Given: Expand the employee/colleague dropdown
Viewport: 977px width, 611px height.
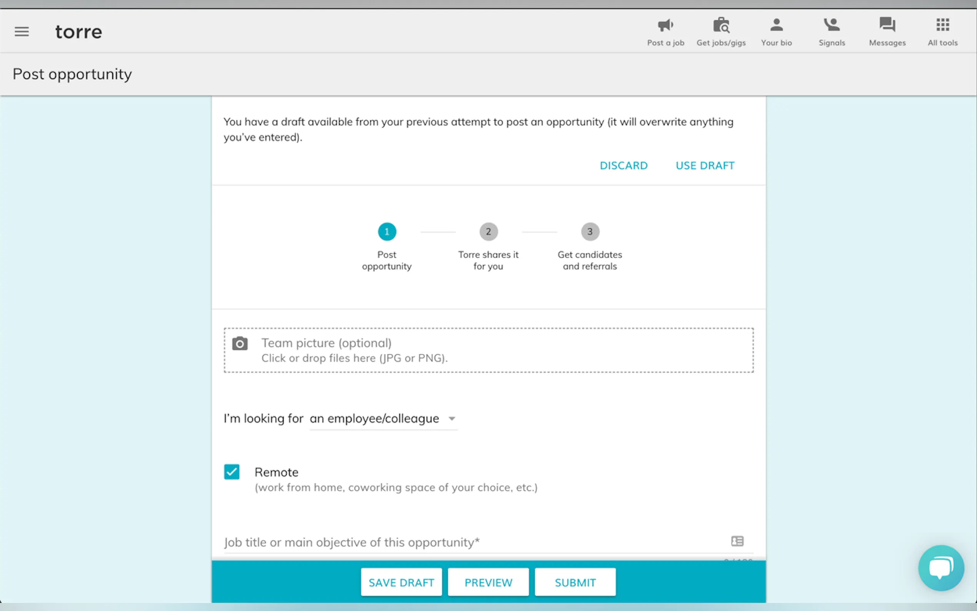Looking at the screenshot, I should 374,419.
